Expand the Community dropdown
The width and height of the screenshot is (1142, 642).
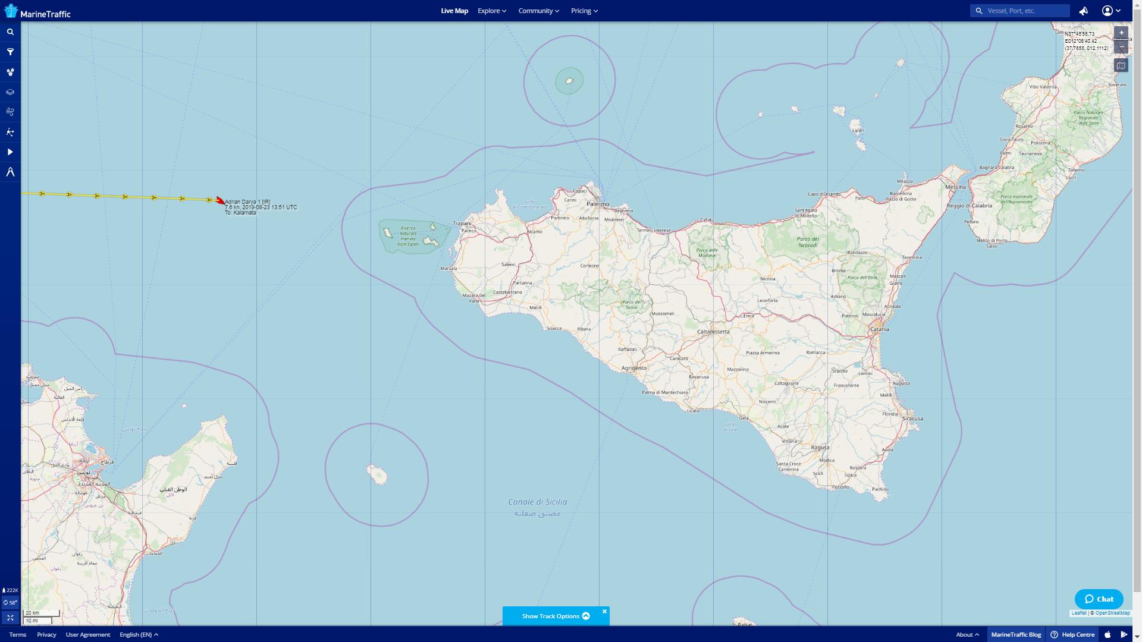[538, 11]
